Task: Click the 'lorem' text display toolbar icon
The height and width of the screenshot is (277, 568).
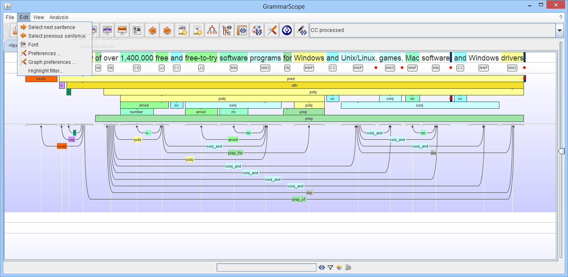Action: 107,30
